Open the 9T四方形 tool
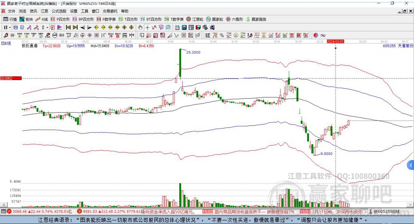Image resolution: width=414 pixels, height=224 pixels. coord(151,19)
